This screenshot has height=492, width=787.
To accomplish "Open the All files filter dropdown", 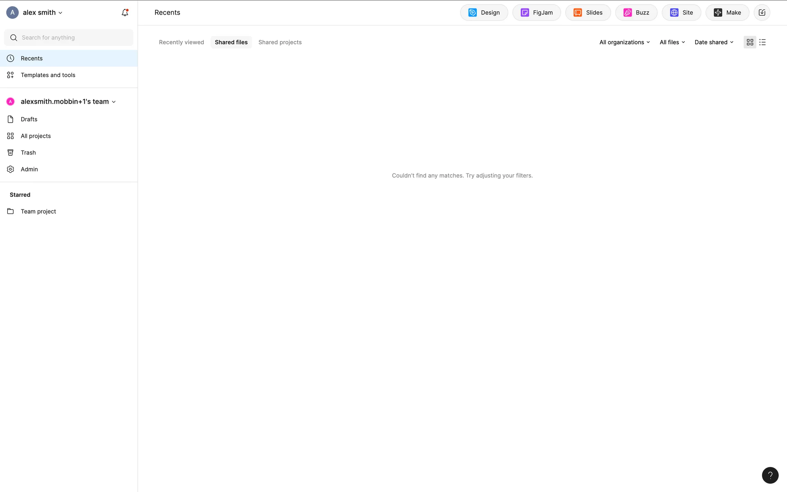I will [x=672, y=42].
